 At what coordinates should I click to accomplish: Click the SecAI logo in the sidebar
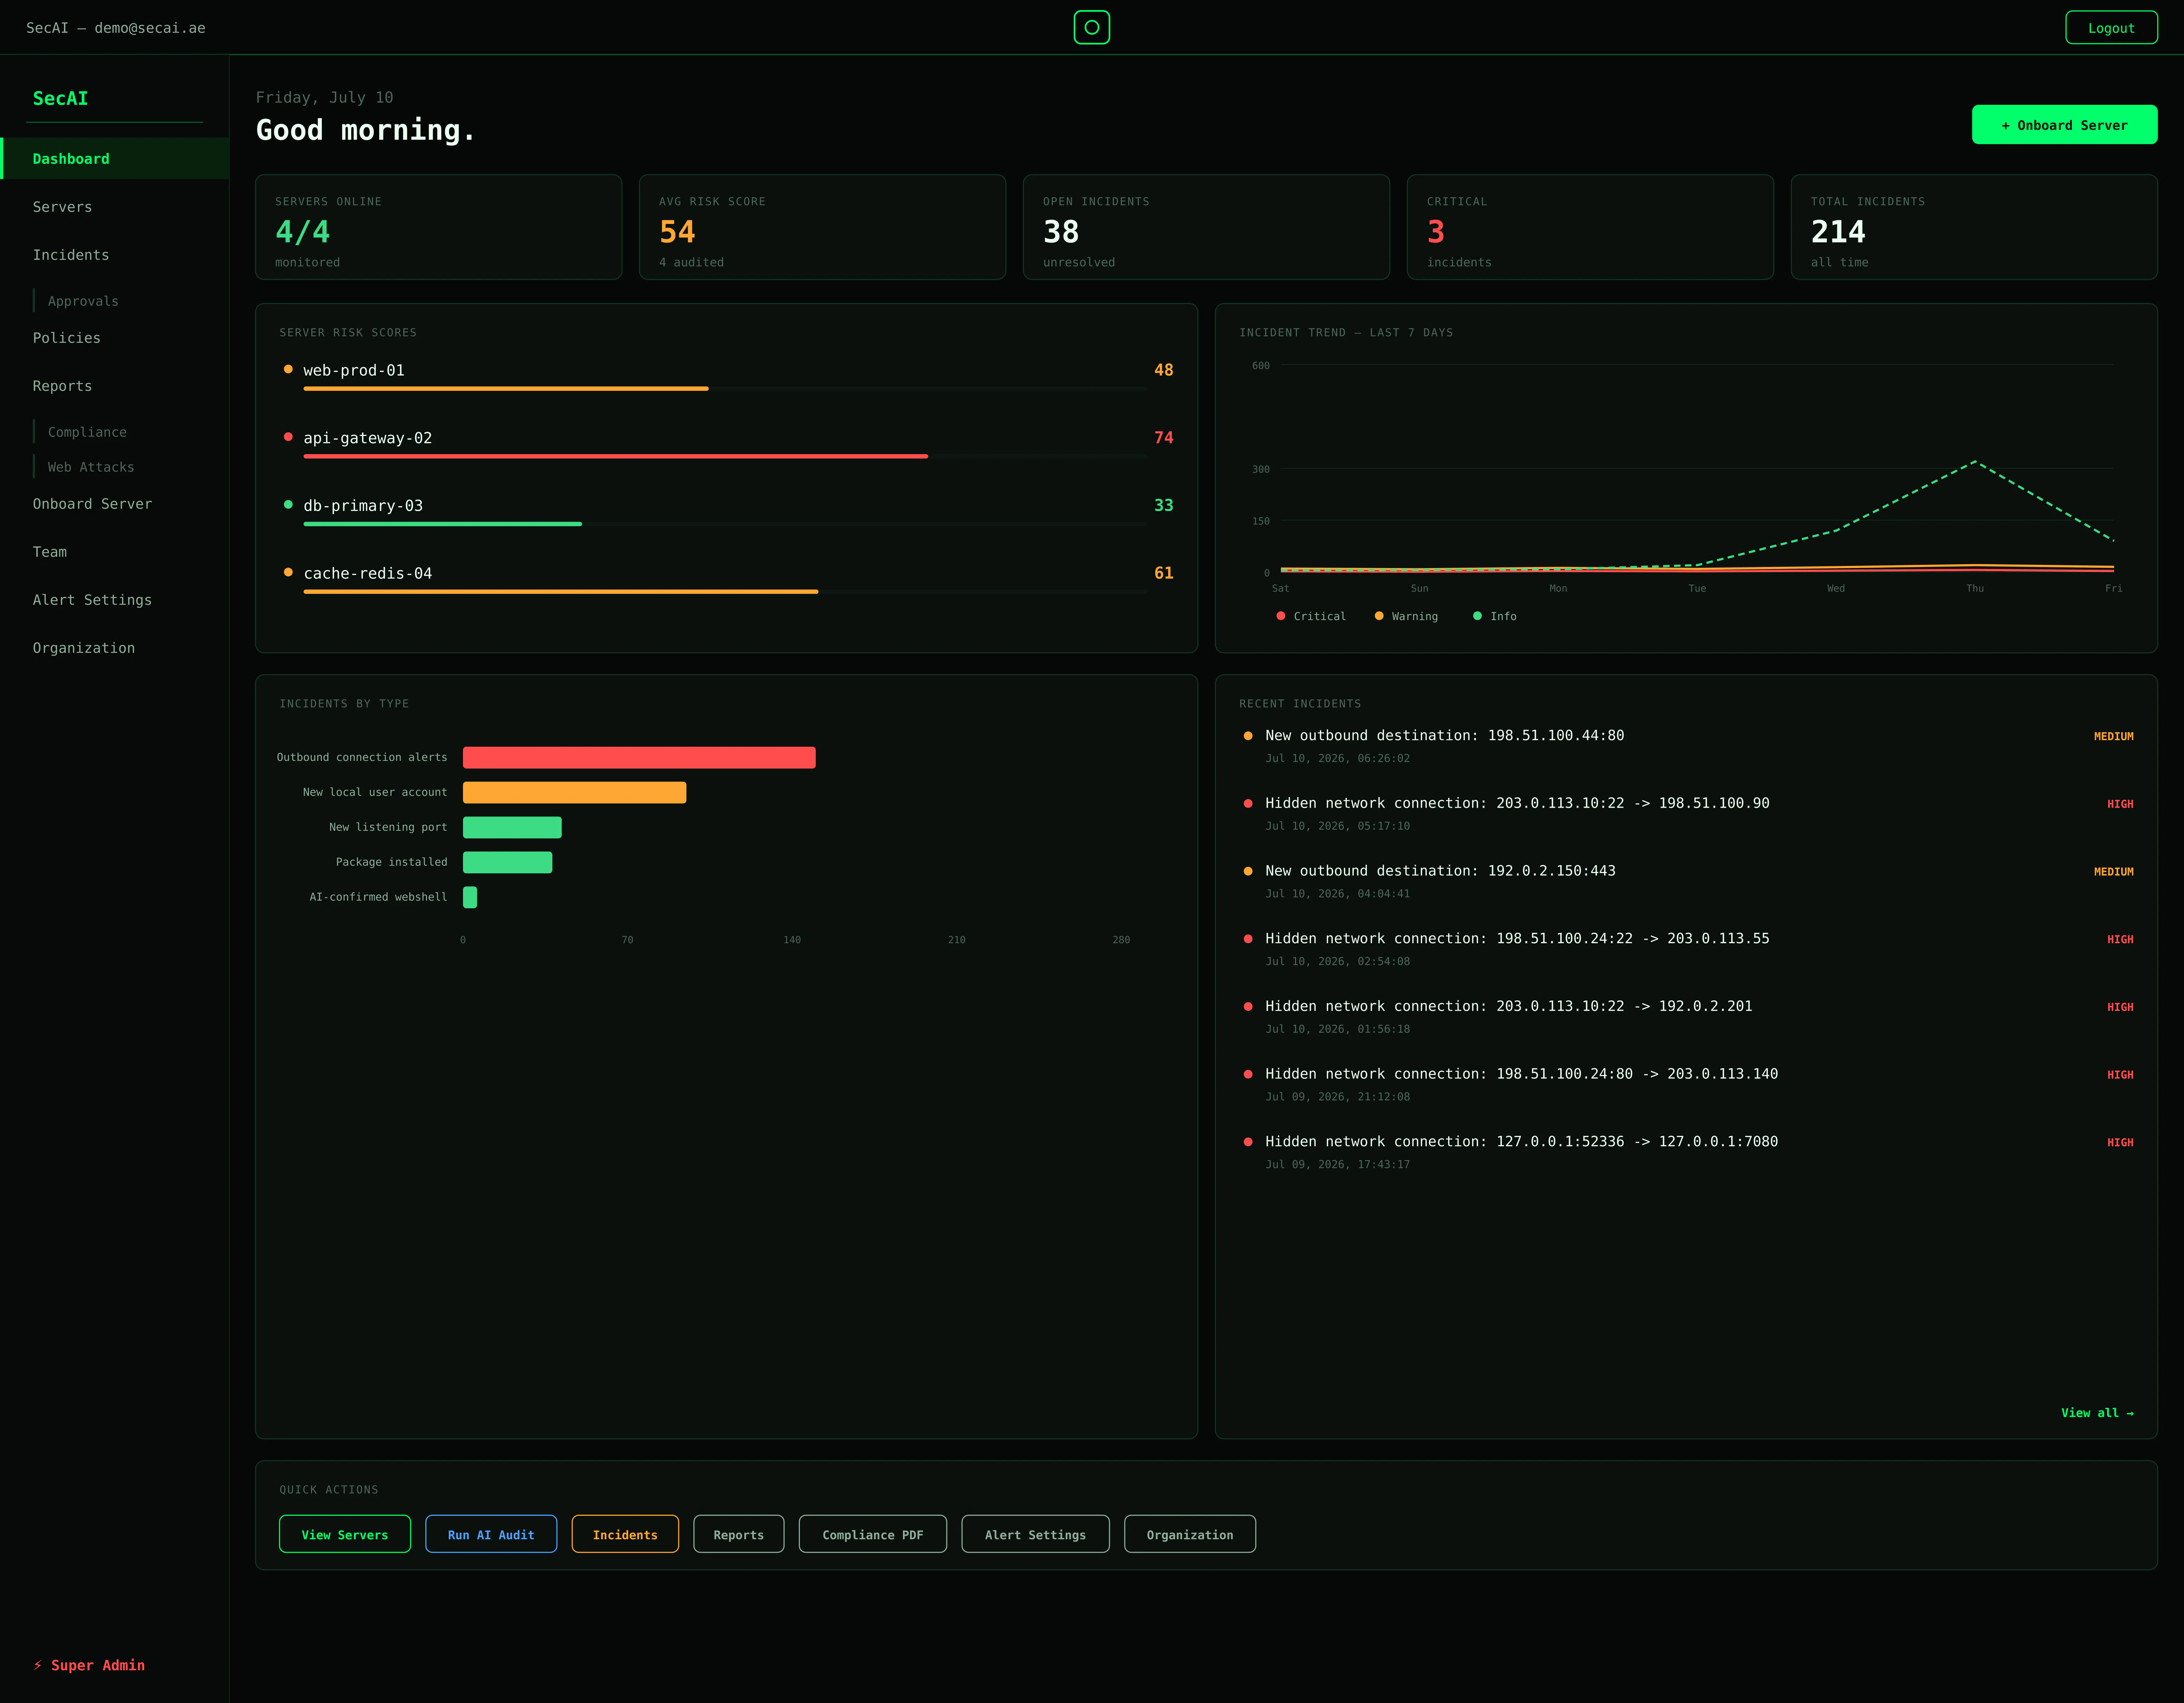coord(60,98)
